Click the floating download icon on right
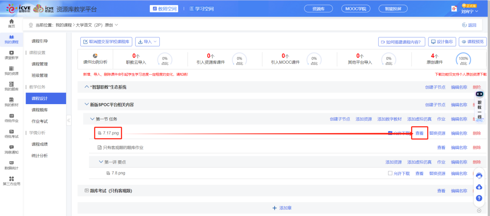The height and width of the screenshot is (216, 490). (479, 187)
